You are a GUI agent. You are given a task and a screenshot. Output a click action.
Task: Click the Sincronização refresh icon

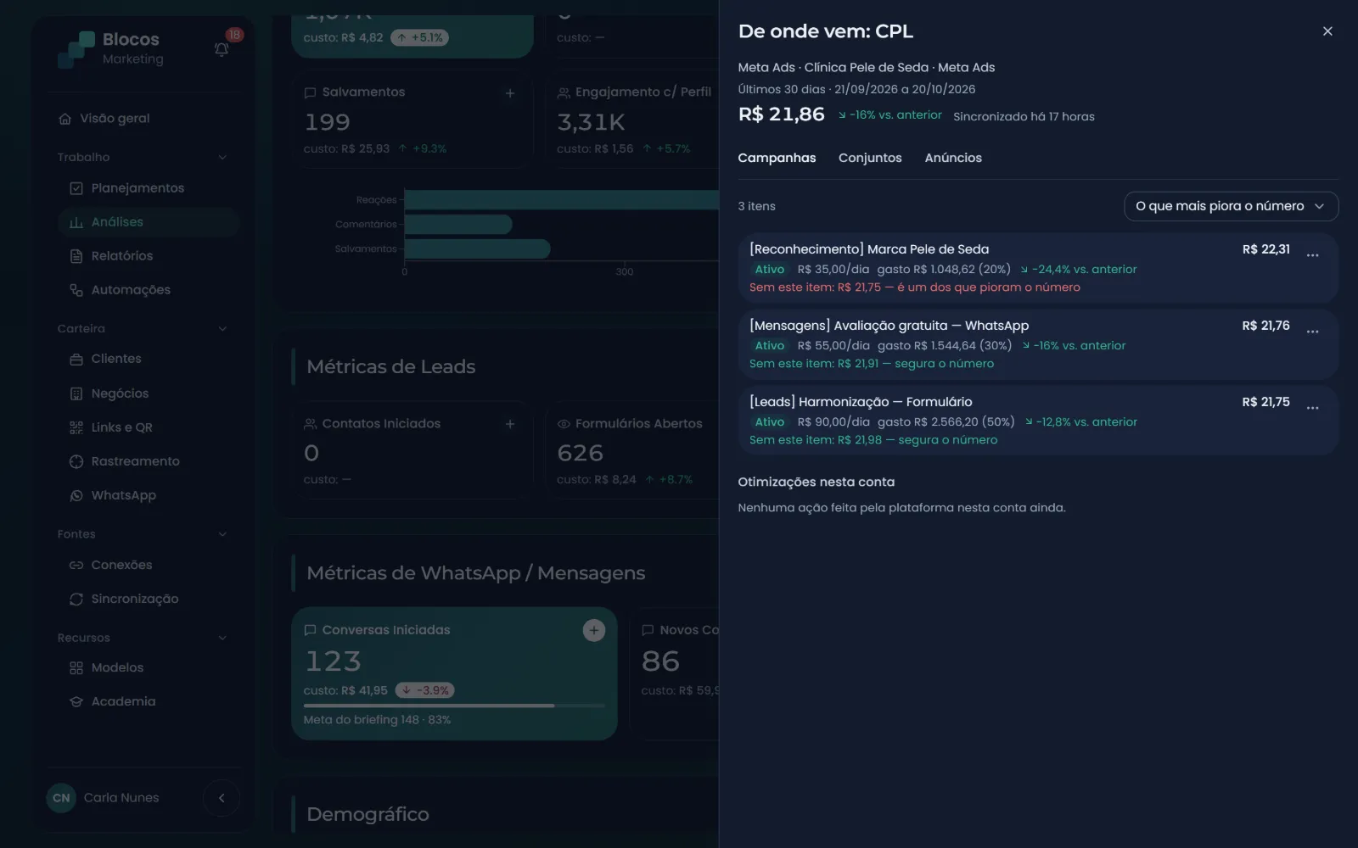(76, 599)
